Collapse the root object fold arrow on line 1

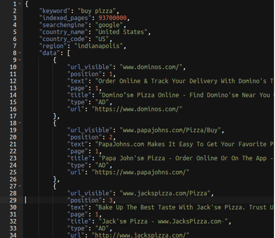(x=20, y=4)
